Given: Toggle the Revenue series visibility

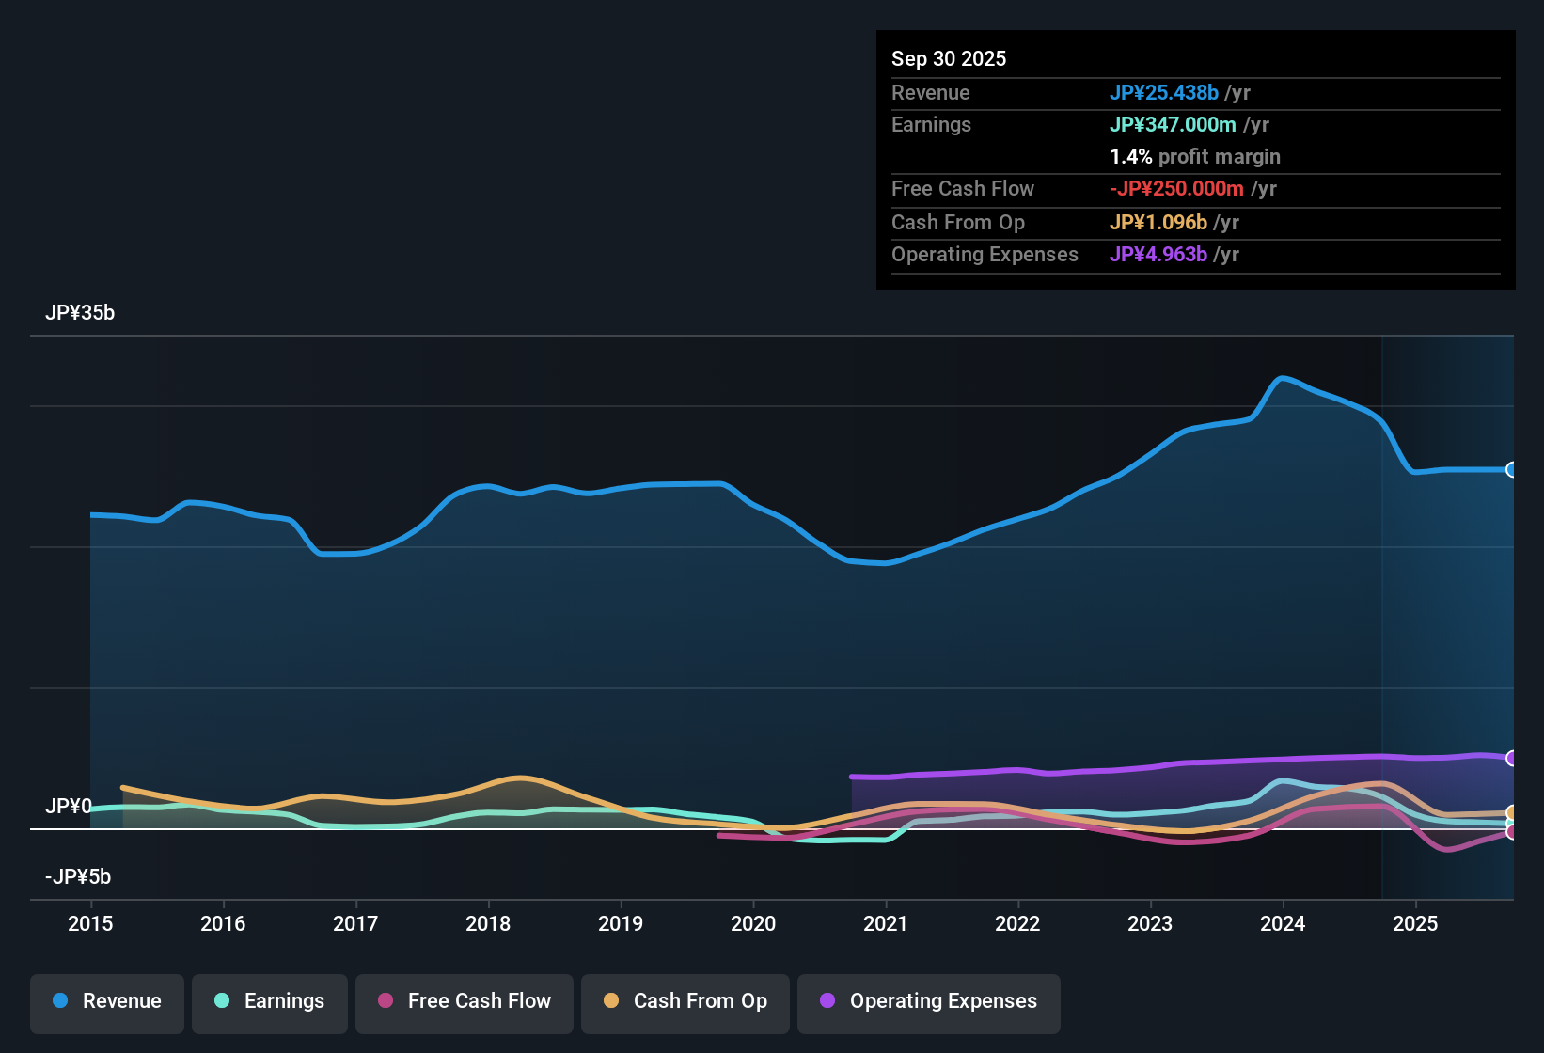Looking at the screenshot, I should (x=106, y=1001).
